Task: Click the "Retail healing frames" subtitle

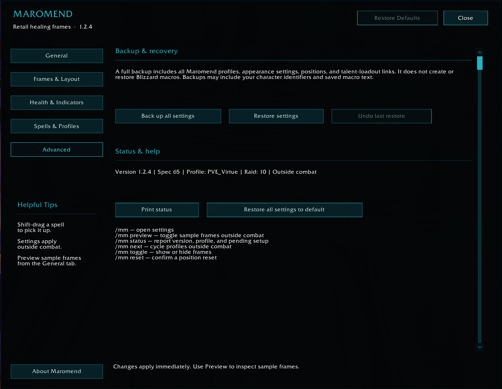Action: (x=42, y=27)
